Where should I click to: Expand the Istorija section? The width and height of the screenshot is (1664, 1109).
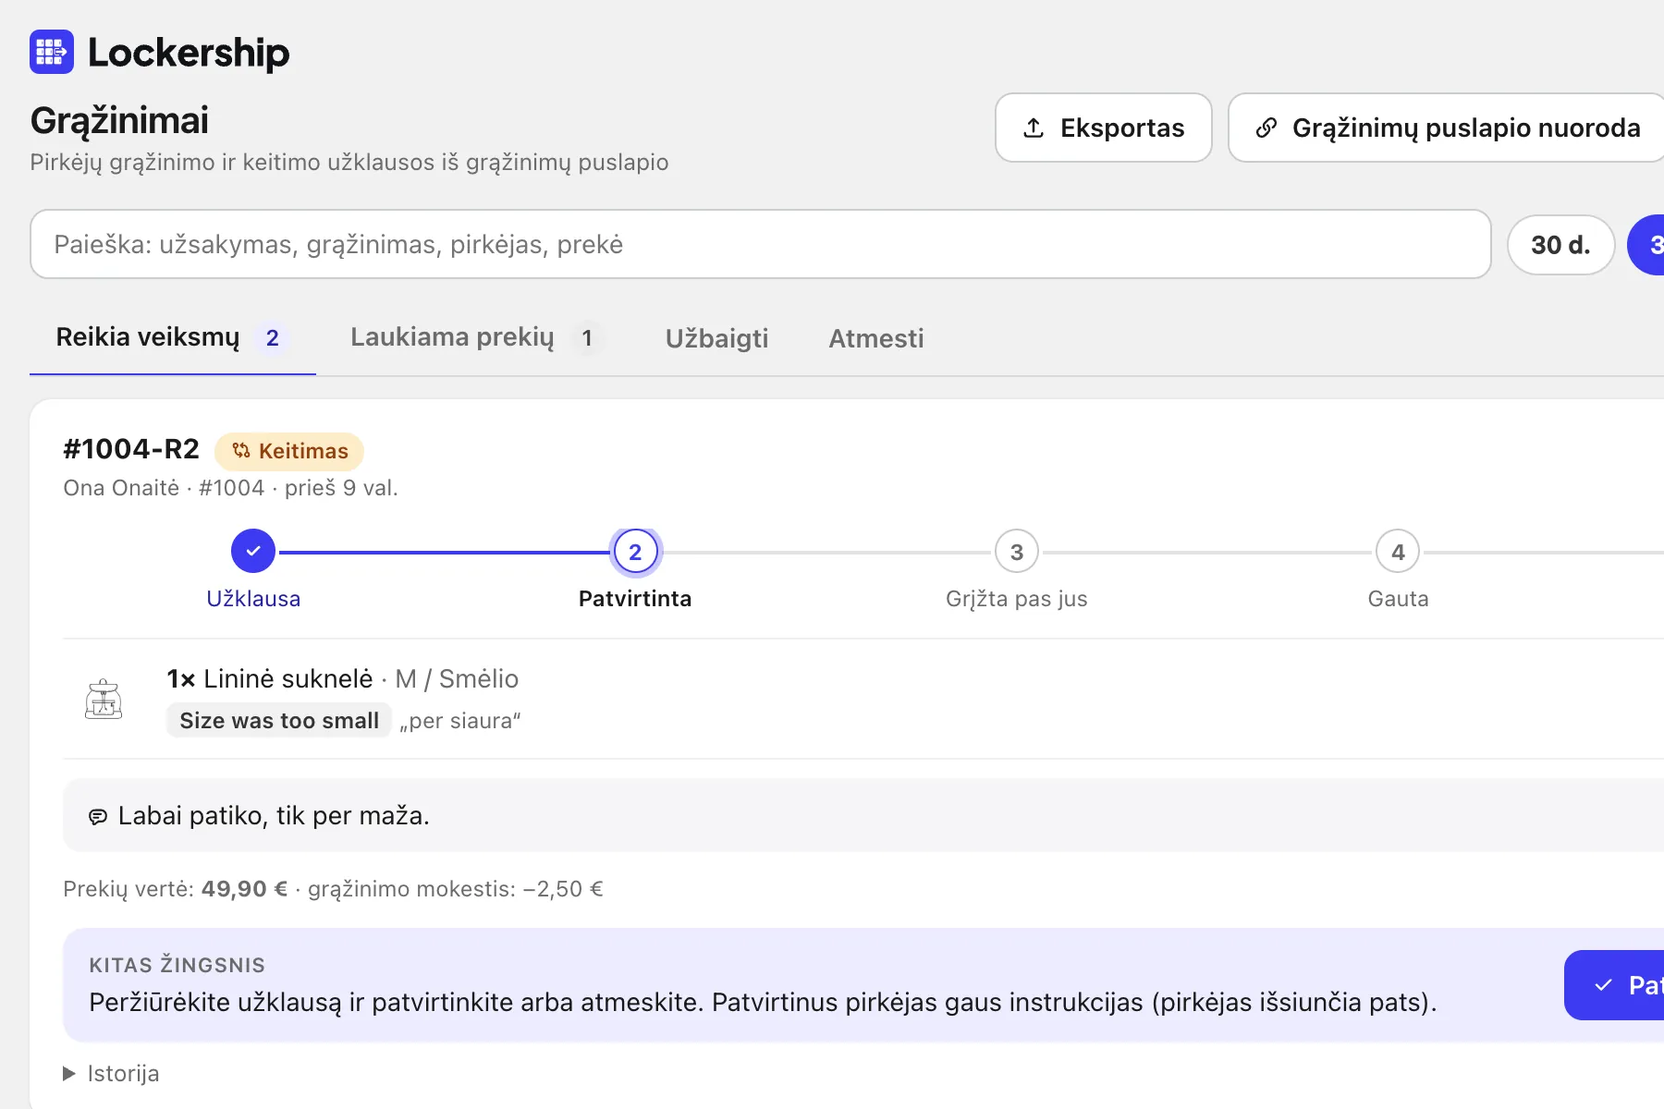click(111, 1073)
